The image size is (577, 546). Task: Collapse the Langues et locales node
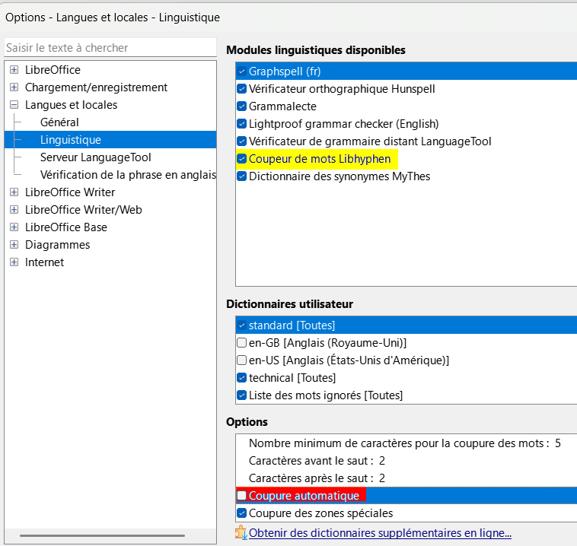pyautogui.click(x=14, y=105)
